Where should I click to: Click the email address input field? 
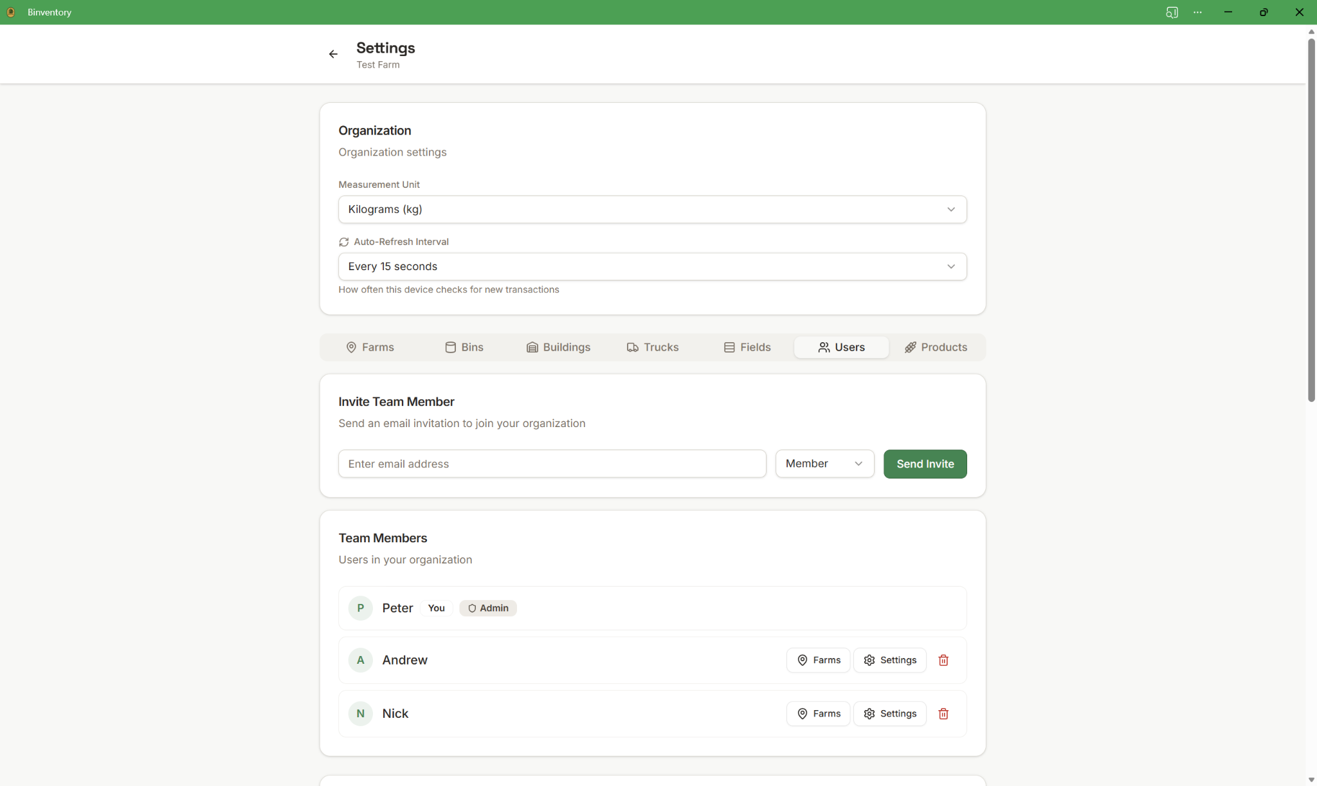point(552,463)
